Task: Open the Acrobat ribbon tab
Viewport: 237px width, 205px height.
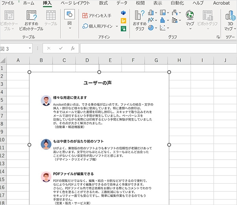Action: pyautogui.click(x=221, y=3)
